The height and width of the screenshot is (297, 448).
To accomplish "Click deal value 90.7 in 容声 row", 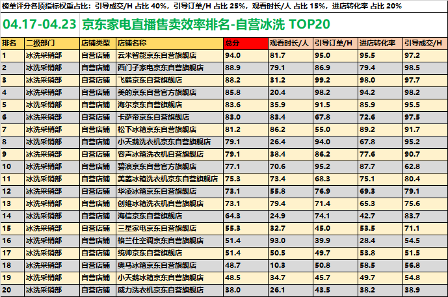I will click(x=425, y=154).
